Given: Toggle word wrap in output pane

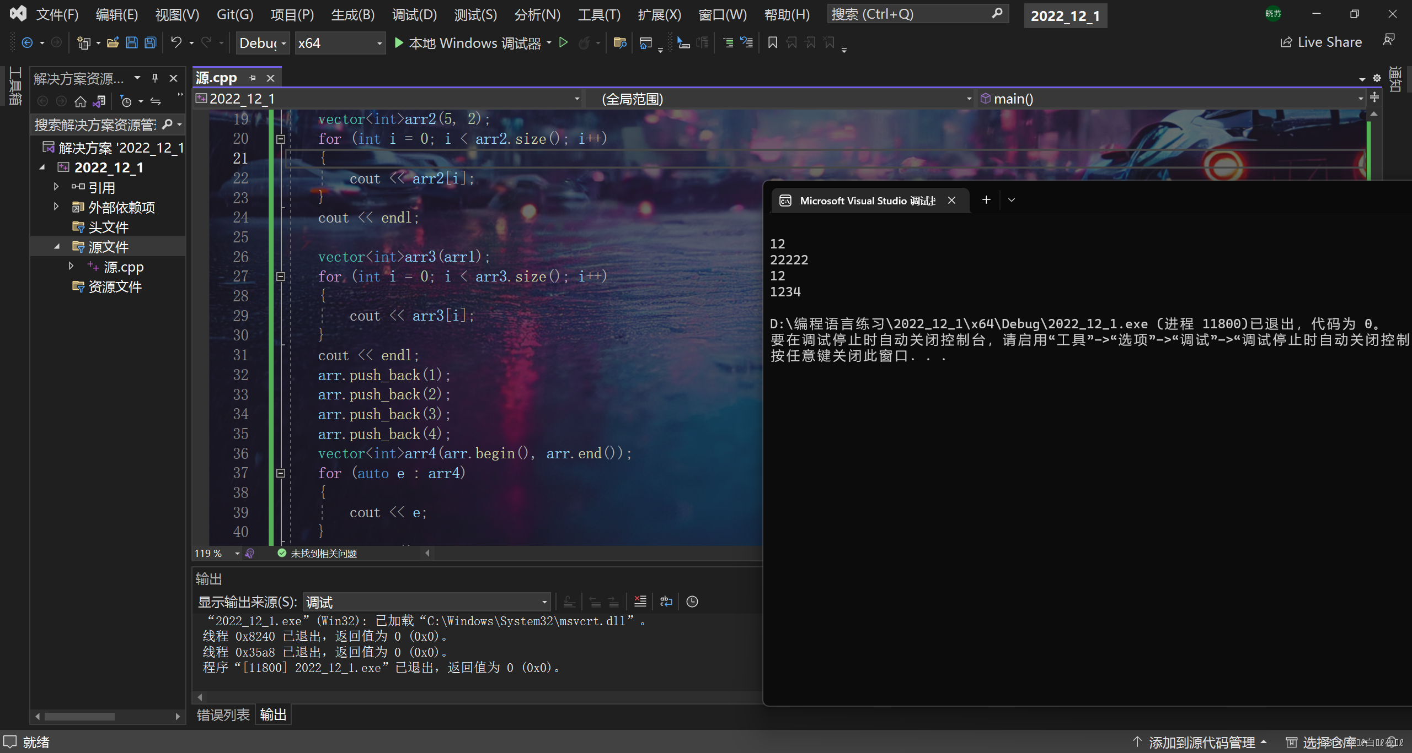Looking at the screenshot, I should [666, 602].
